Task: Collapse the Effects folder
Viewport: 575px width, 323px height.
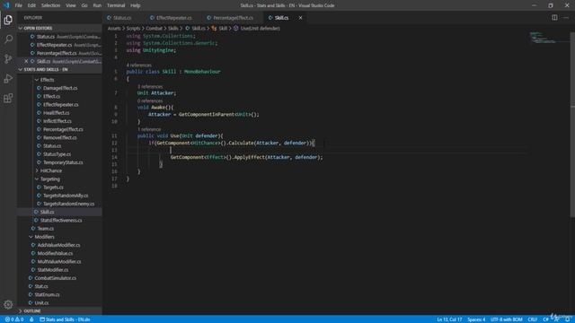Action: [x=47, y=80]
